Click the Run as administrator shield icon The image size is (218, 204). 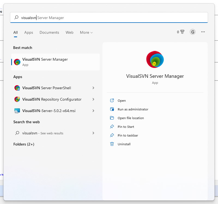point(112,109)
